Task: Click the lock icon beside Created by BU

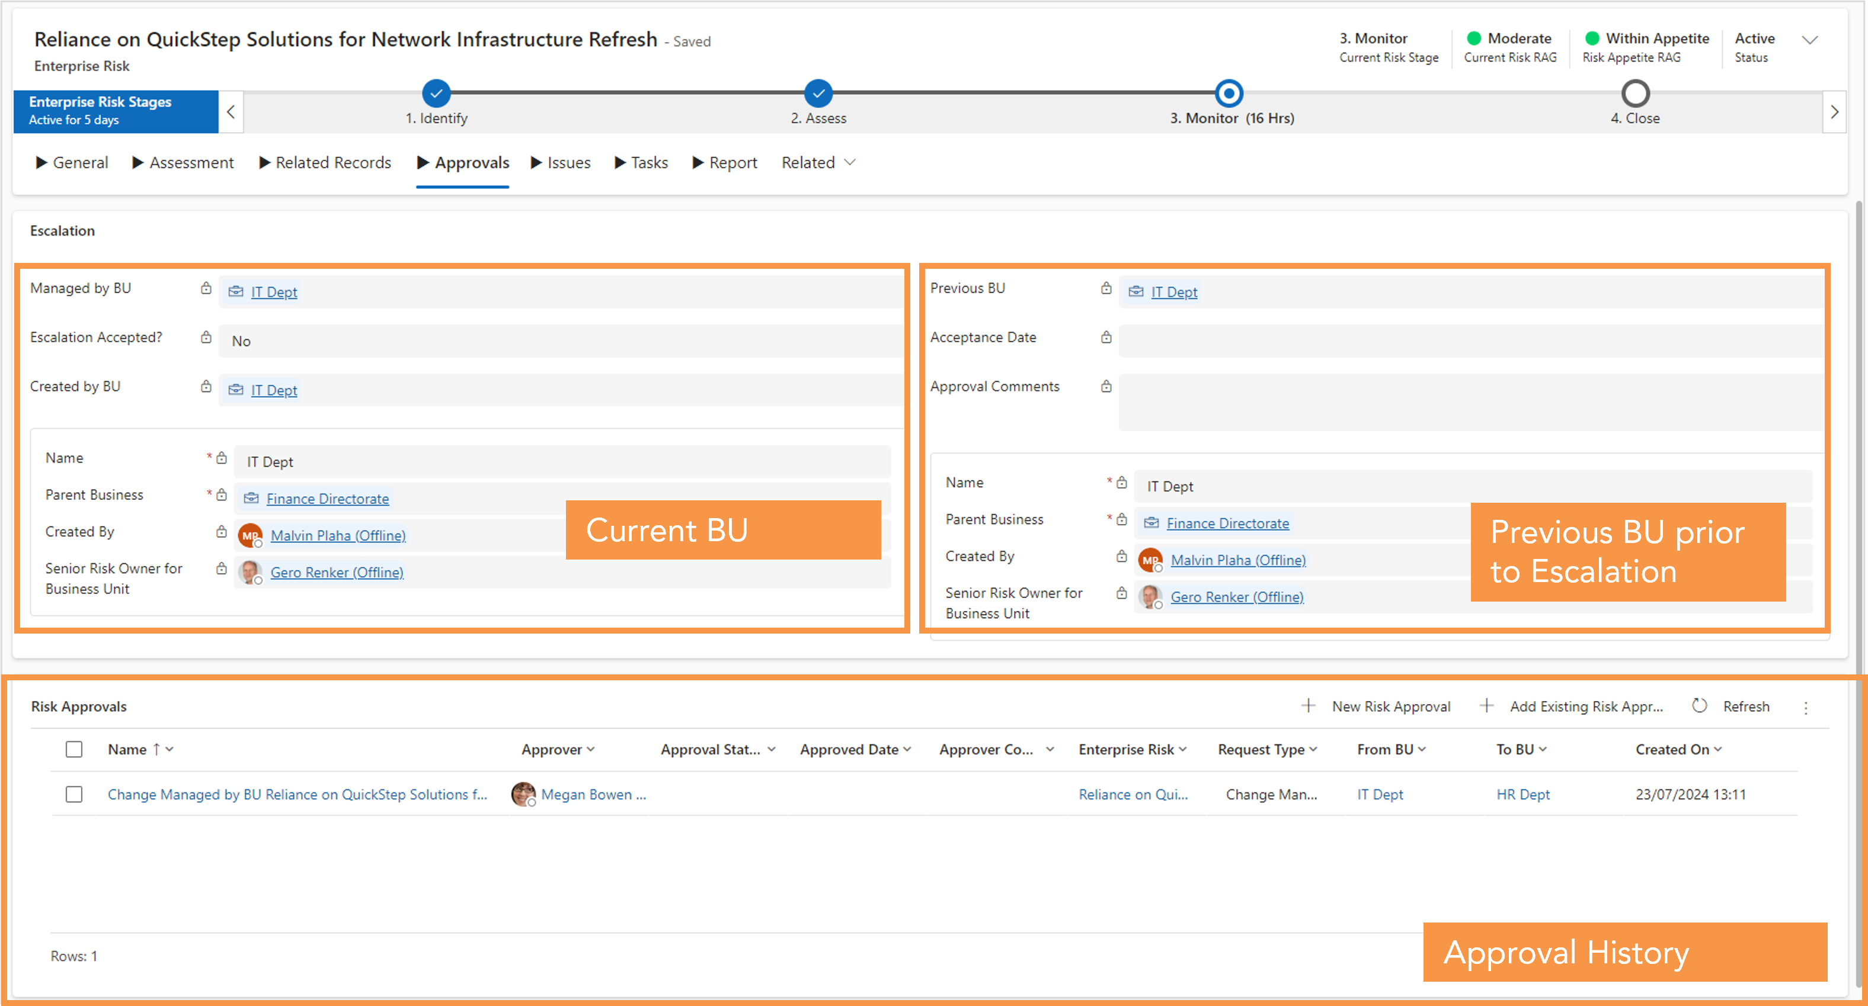Action: click(206, 386)
